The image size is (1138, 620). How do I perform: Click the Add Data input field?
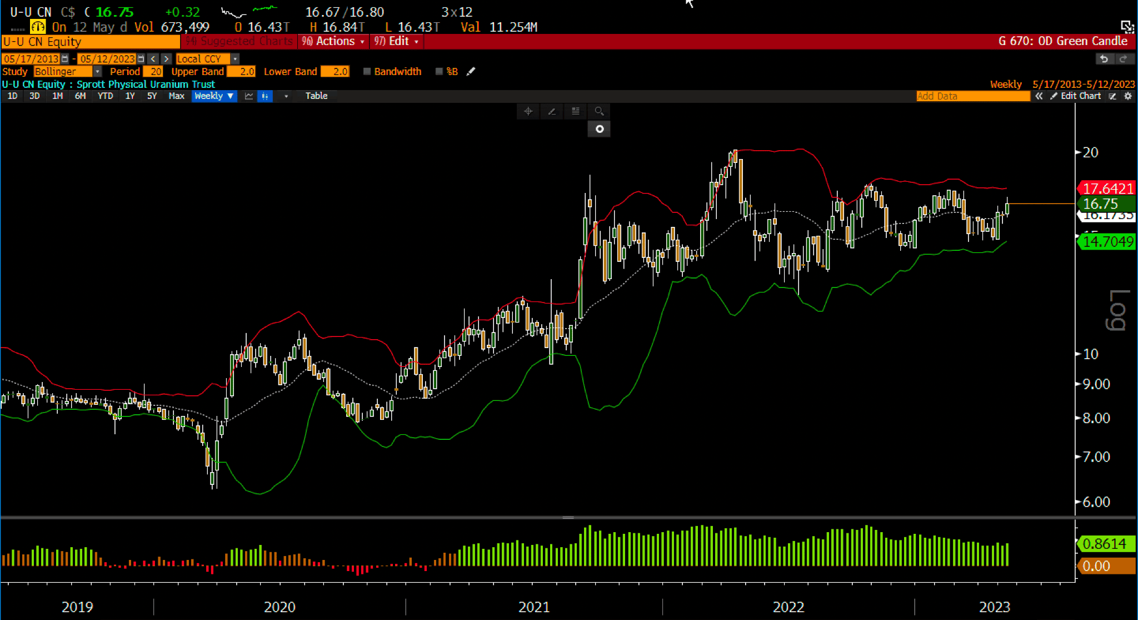click(972, 96)
